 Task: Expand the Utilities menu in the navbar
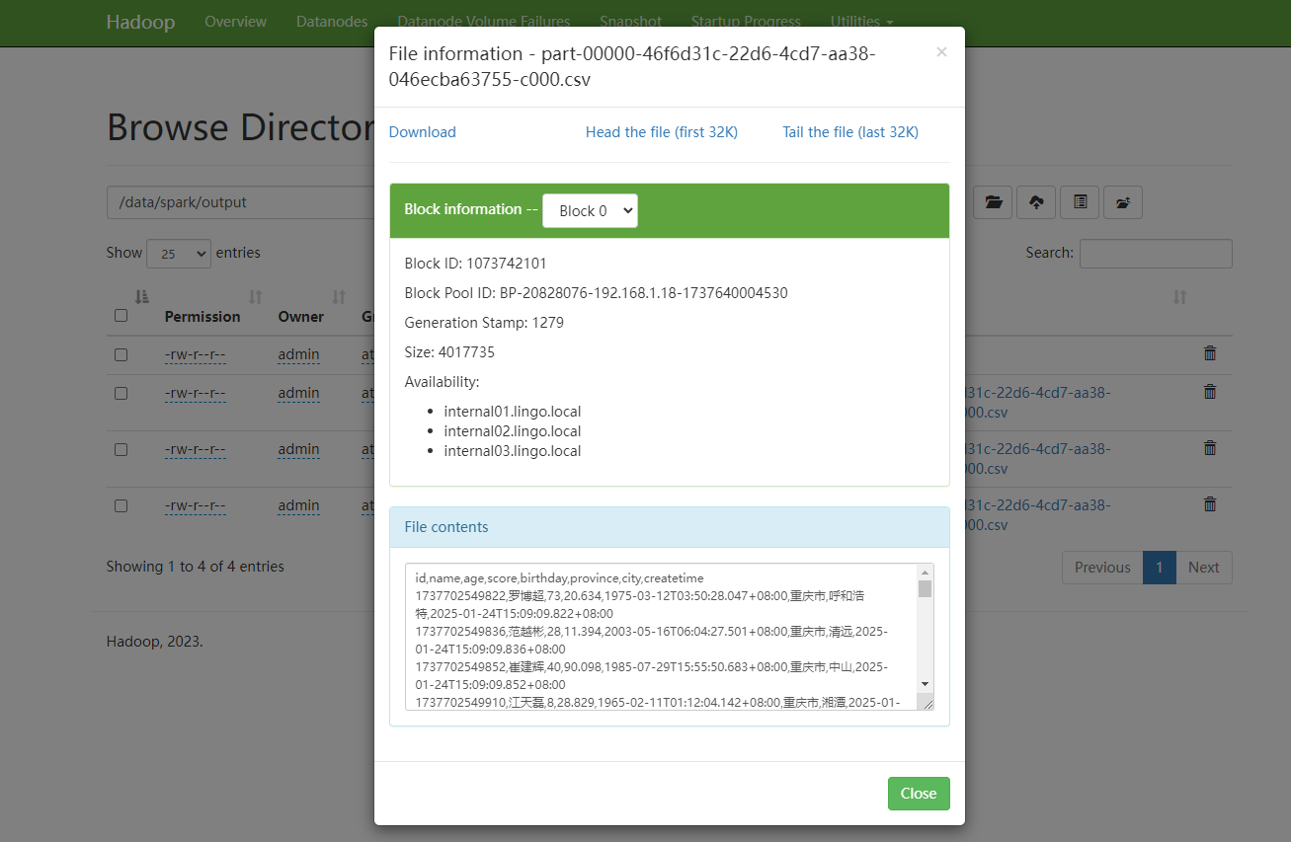click(x=861, y=22)
